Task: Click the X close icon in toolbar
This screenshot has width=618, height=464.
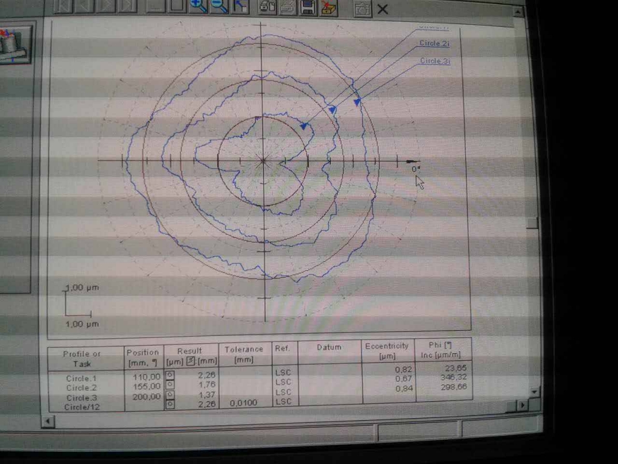Action: point(382,8)
